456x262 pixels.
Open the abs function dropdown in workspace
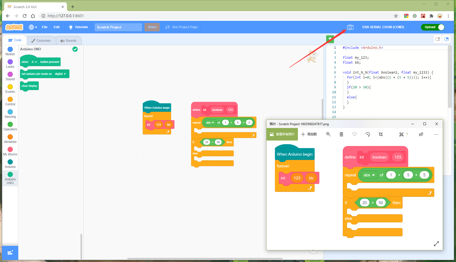tap(210, 123)
